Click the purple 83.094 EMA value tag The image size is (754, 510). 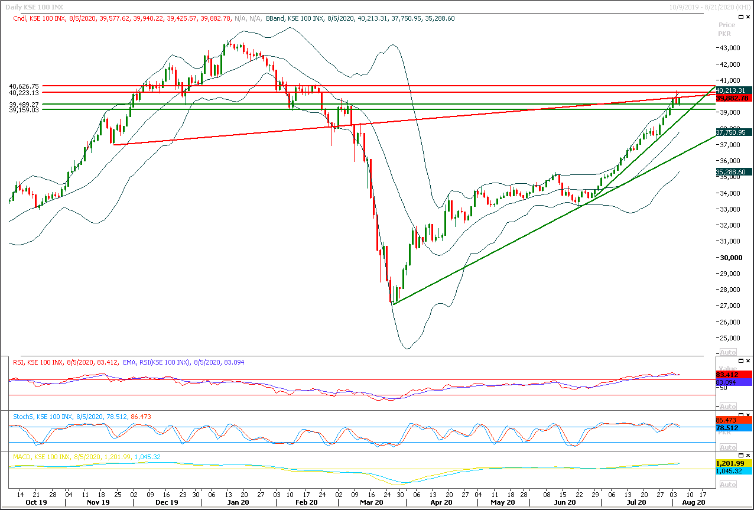(x=734, y=382)
